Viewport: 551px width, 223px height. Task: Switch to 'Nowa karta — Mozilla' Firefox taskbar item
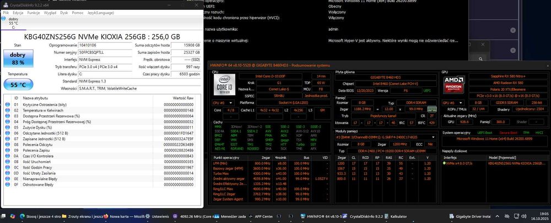pos(123,216)
